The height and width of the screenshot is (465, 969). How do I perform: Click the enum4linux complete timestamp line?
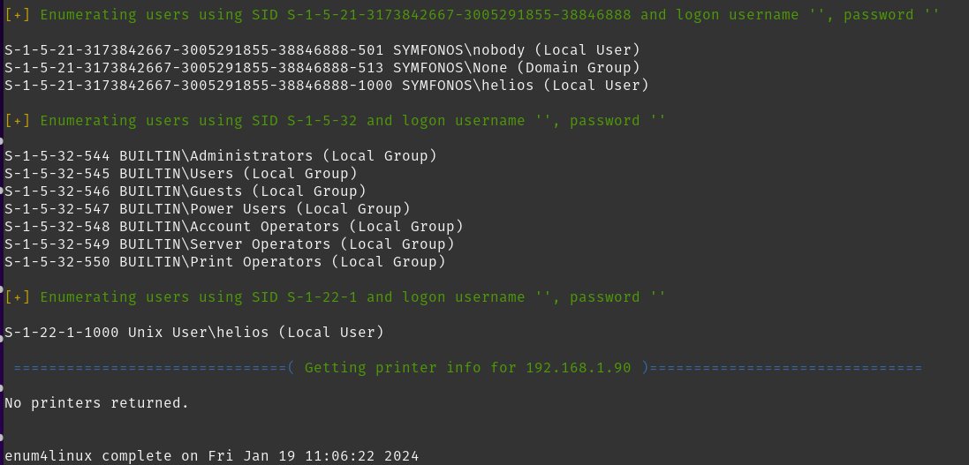212,456
